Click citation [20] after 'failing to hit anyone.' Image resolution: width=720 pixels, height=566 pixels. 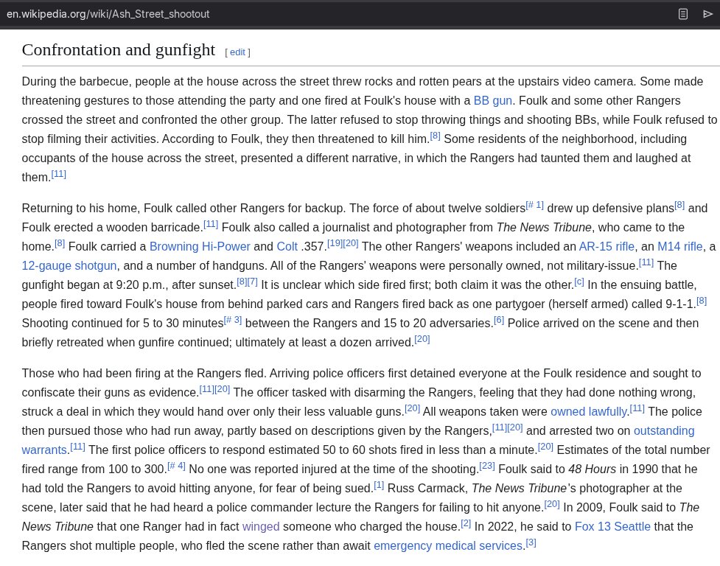point(552,505)
